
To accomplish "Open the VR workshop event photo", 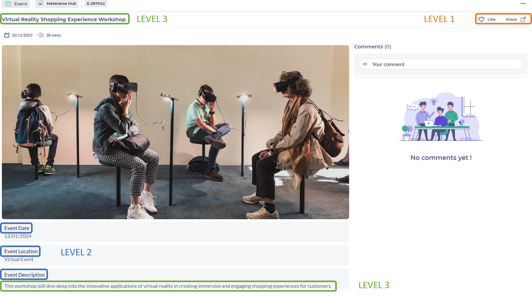I will click(x=175, y=132).
